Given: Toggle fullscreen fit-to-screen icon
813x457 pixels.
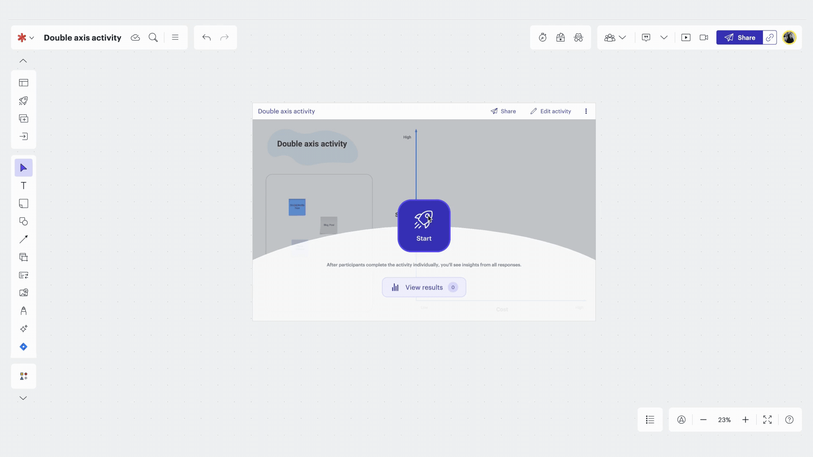Looking at the screenshot, I should point(767,420).
